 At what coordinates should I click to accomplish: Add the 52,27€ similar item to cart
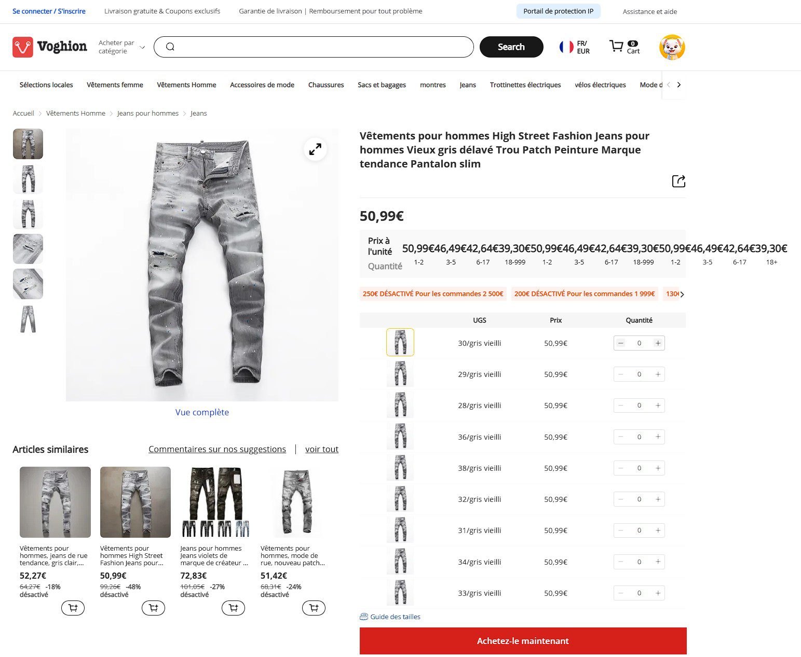(x=73, y=608)
